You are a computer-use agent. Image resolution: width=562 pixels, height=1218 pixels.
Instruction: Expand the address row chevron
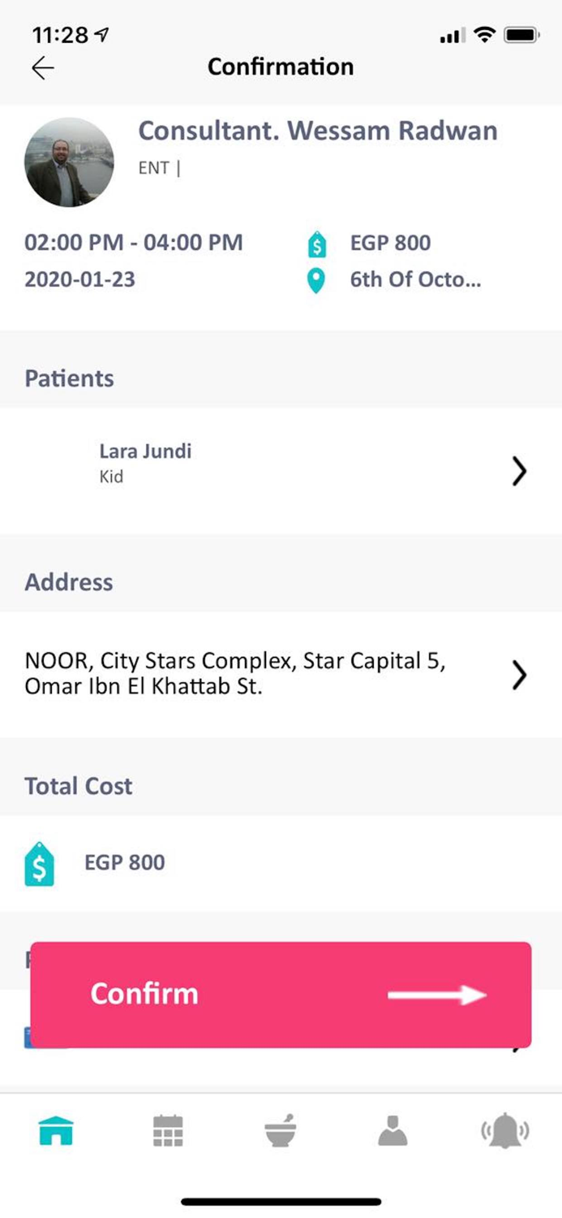pyautogui.click(x=520, y=675)
